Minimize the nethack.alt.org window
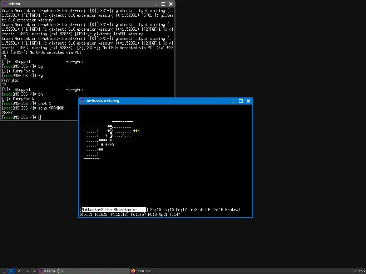366x274 pixels. 233,101
